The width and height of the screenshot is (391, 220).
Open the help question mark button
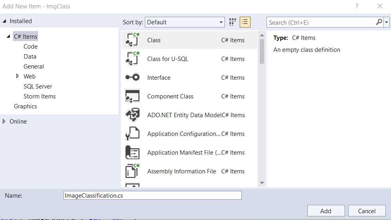pyautogui.click(x=357, y=6)
